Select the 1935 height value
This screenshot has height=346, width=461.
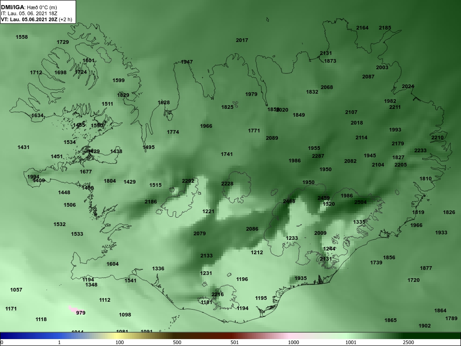click(x=301, y=278)
